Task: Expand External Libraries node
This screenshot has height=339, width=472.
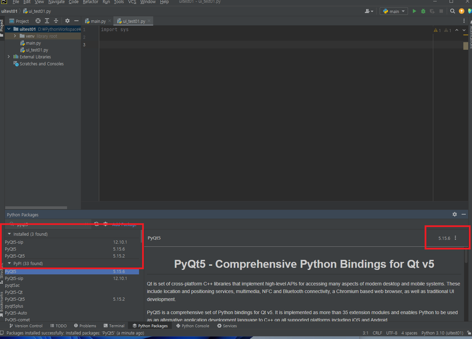Action: [9, 57]
